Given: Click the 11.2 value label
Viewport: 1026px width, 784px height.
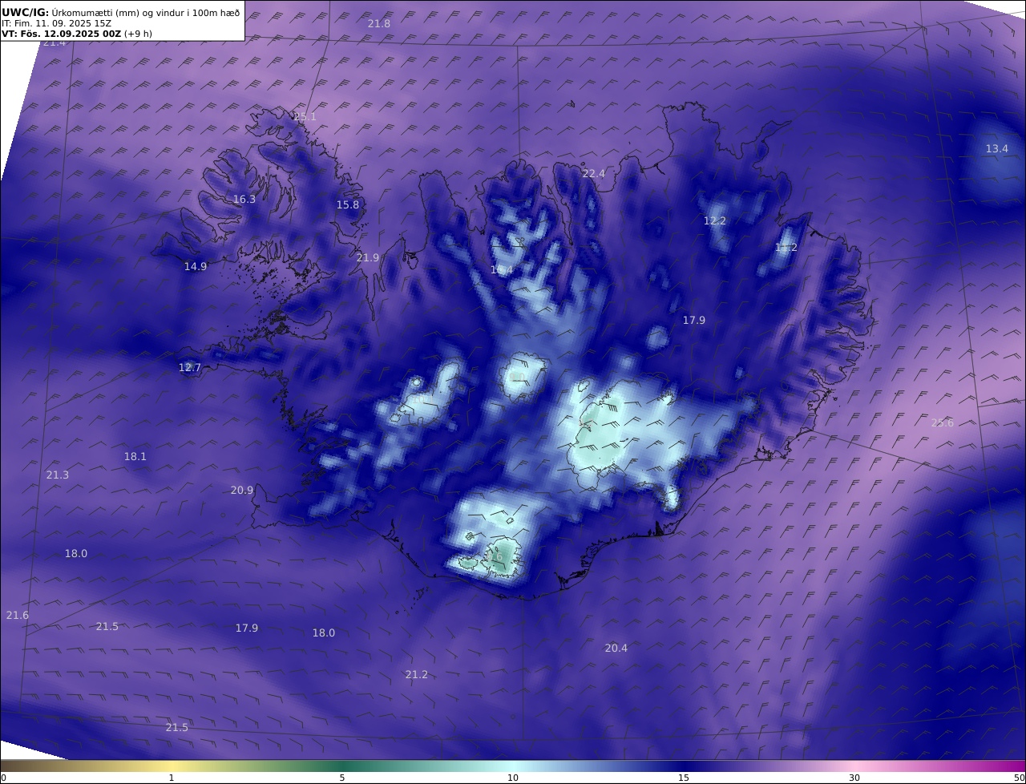Looking at the screenshot, I should [x=786, y=247].
